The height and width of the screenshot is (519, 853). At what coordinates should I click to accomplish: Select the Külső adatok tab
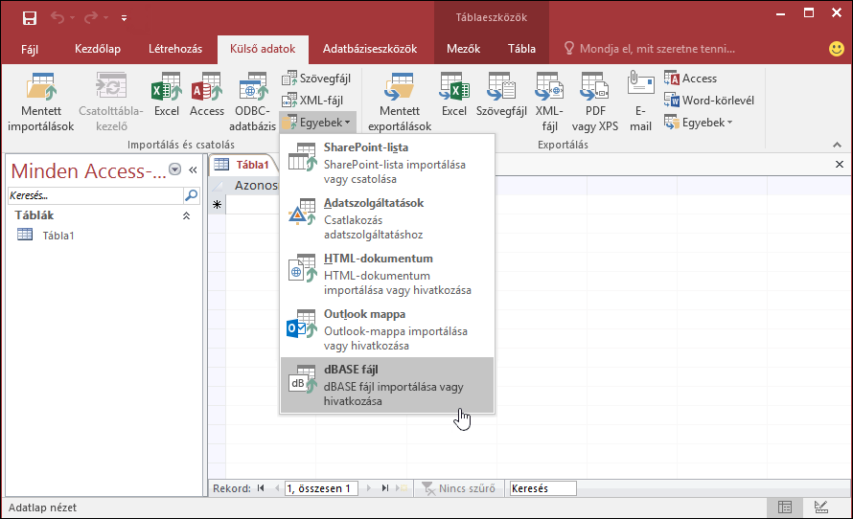(263, 49)
